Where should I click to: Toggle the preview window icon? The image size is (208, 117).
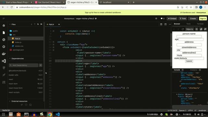(x=165, y=24)
